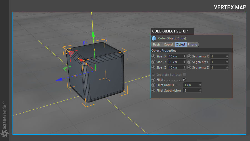Click the Size X keyframe circle

pyautogui.click(x=153, y=56)
